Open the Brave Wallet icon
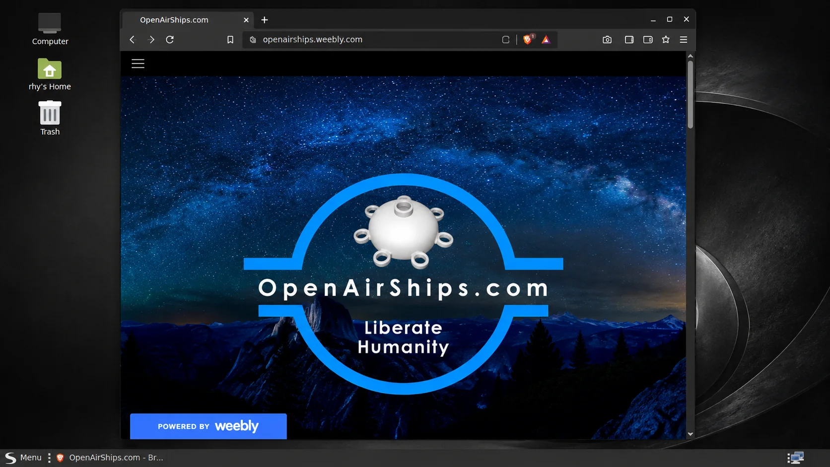The width and height of the screenshot is (830, 467). point(648,40)
